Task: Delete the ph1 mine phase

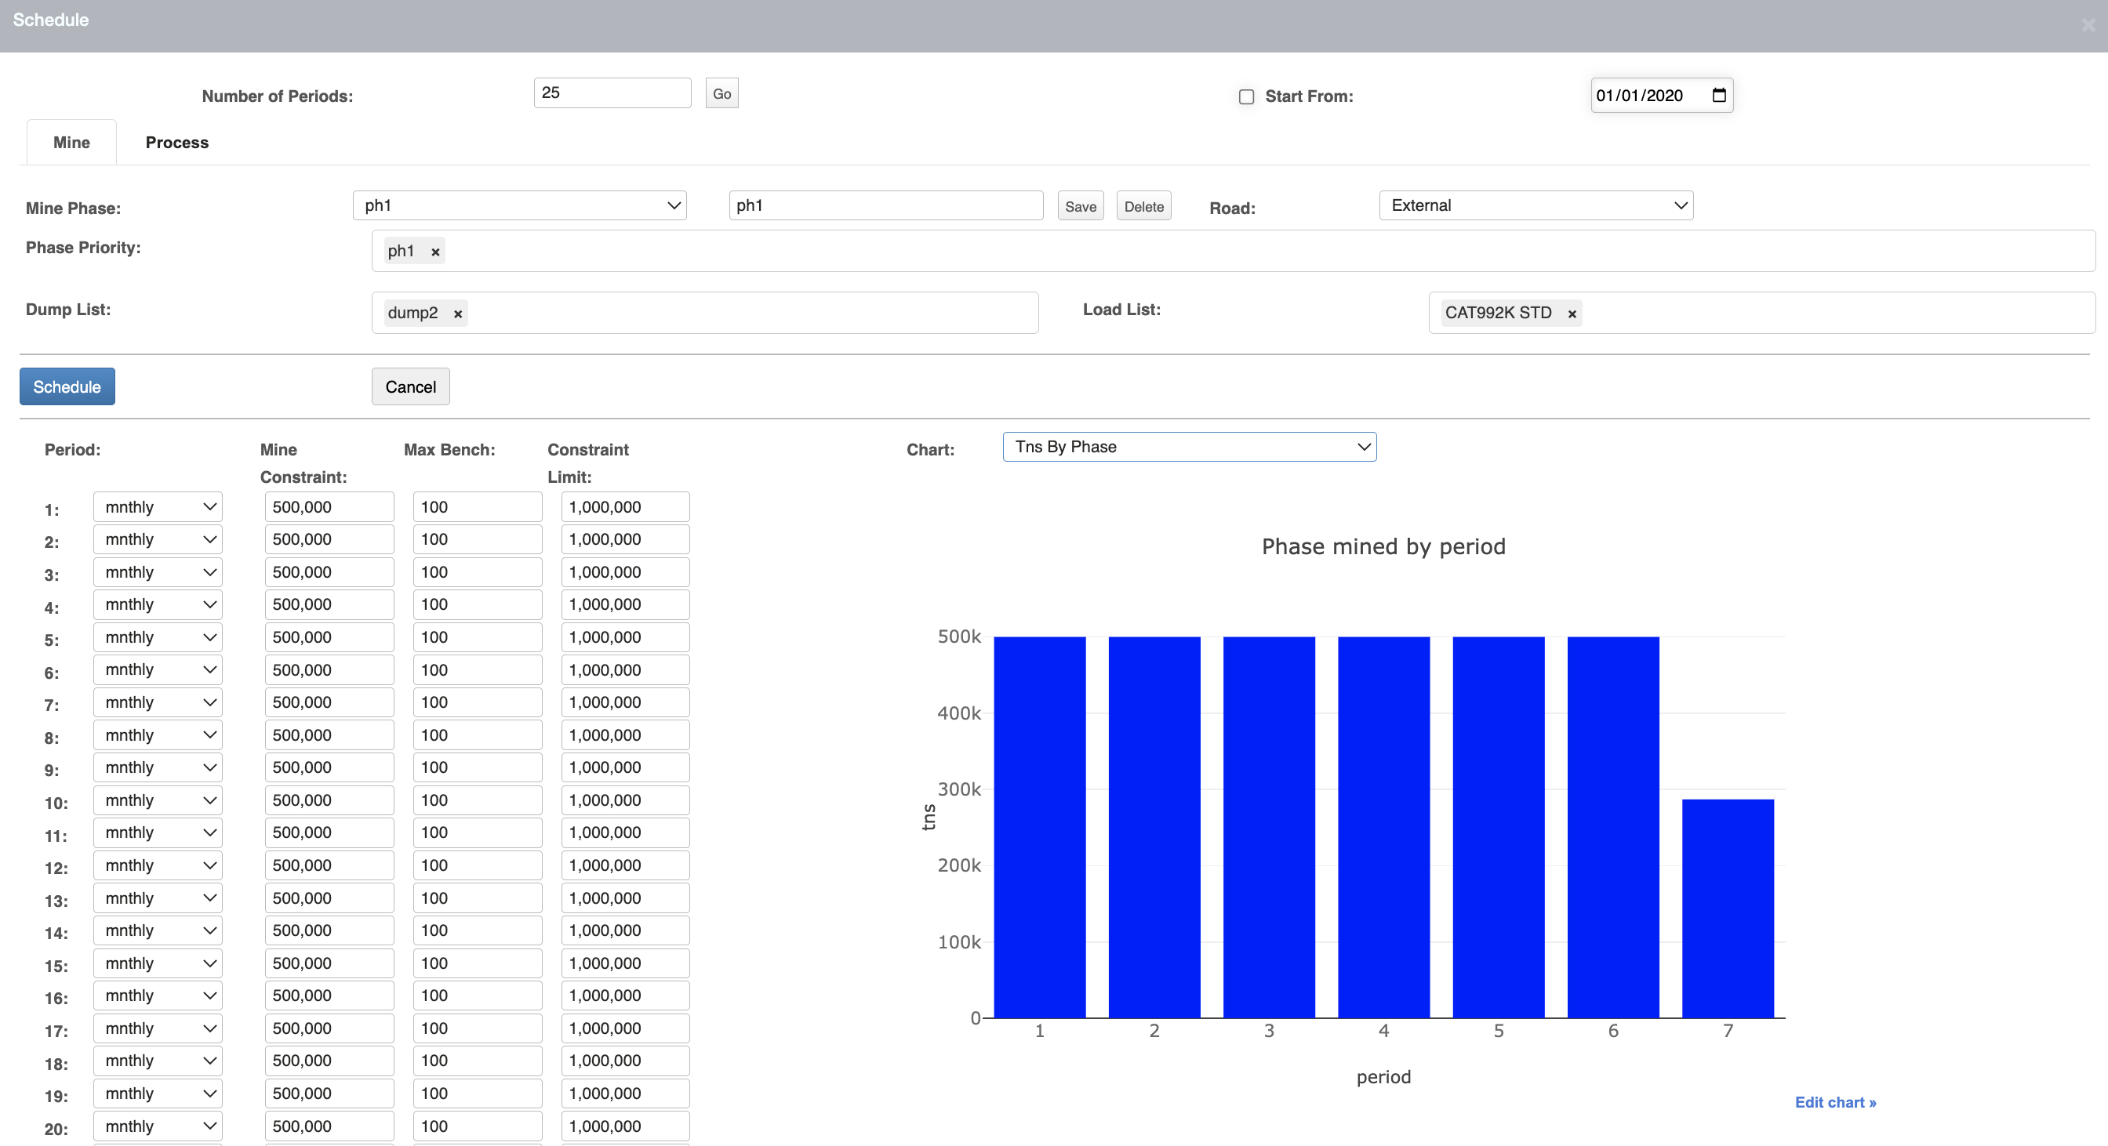Action: pos(1143,207)
